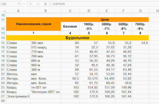
Task: Select the Янтарь cell in row 23
Action: [18, 79]
